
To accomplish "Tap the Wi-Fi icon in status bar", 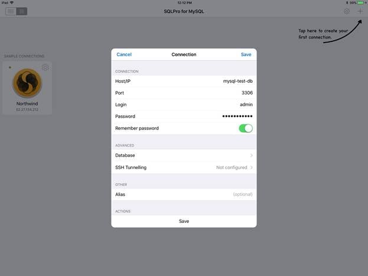I will (x=12, y=2).
